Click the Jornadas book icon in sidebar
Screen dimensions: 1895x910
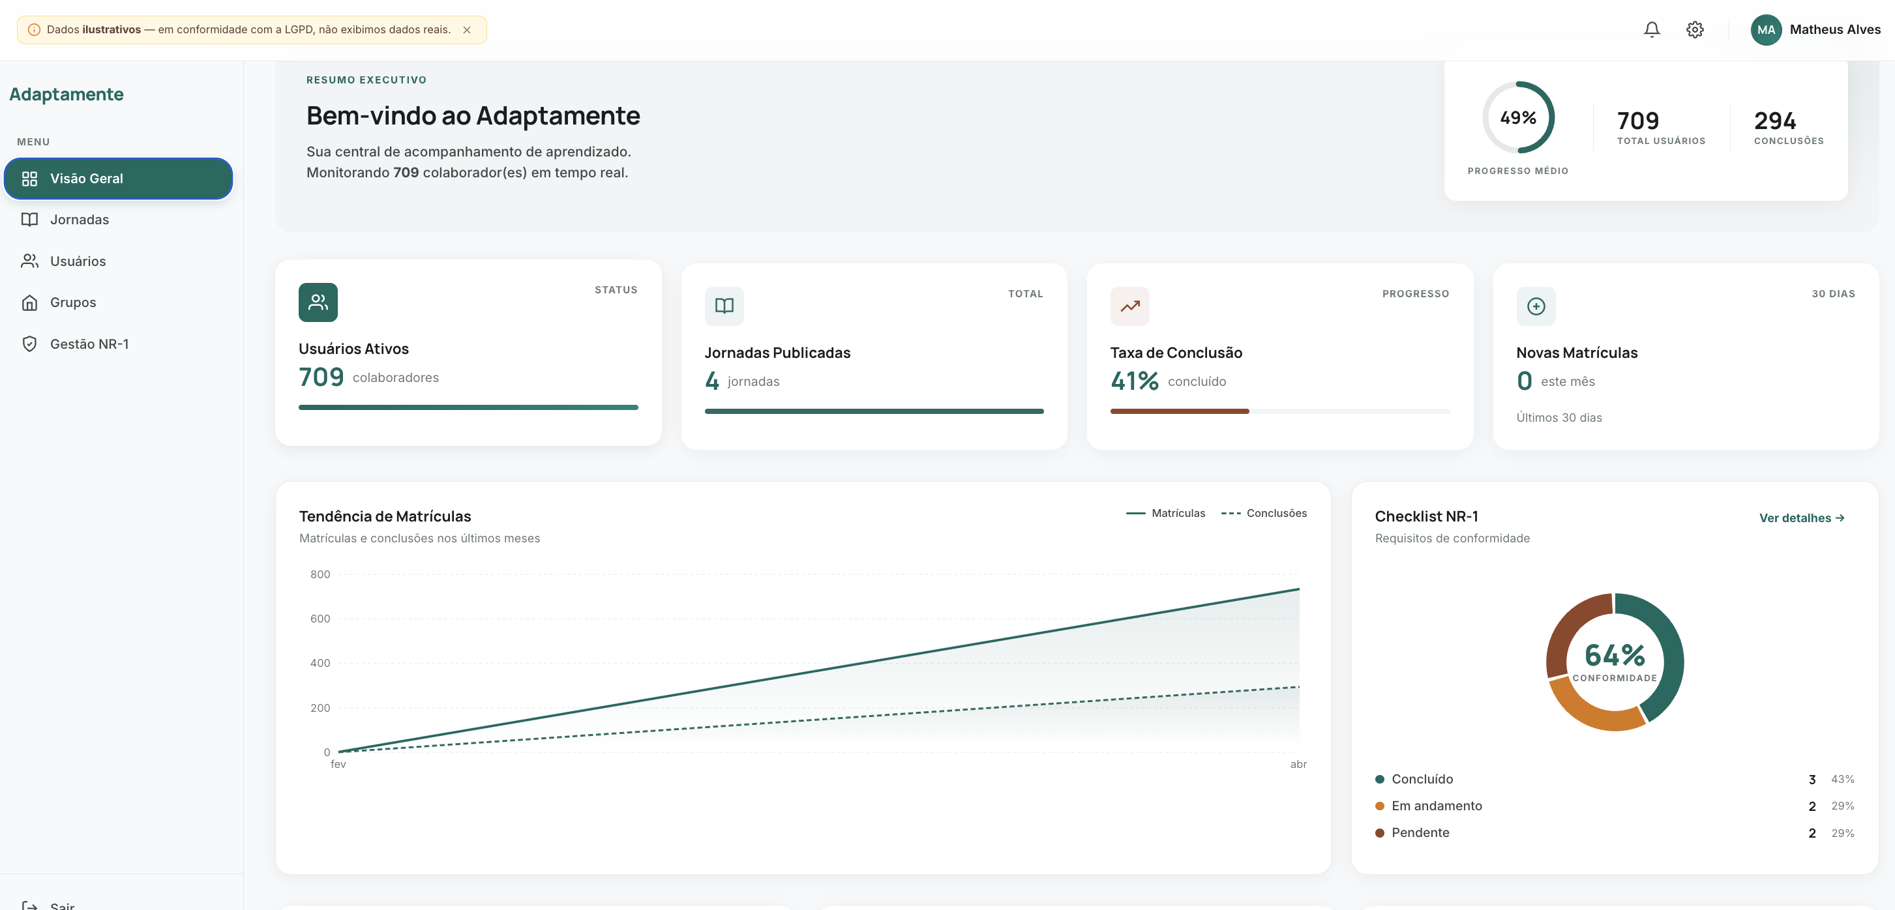pos(29,220)
